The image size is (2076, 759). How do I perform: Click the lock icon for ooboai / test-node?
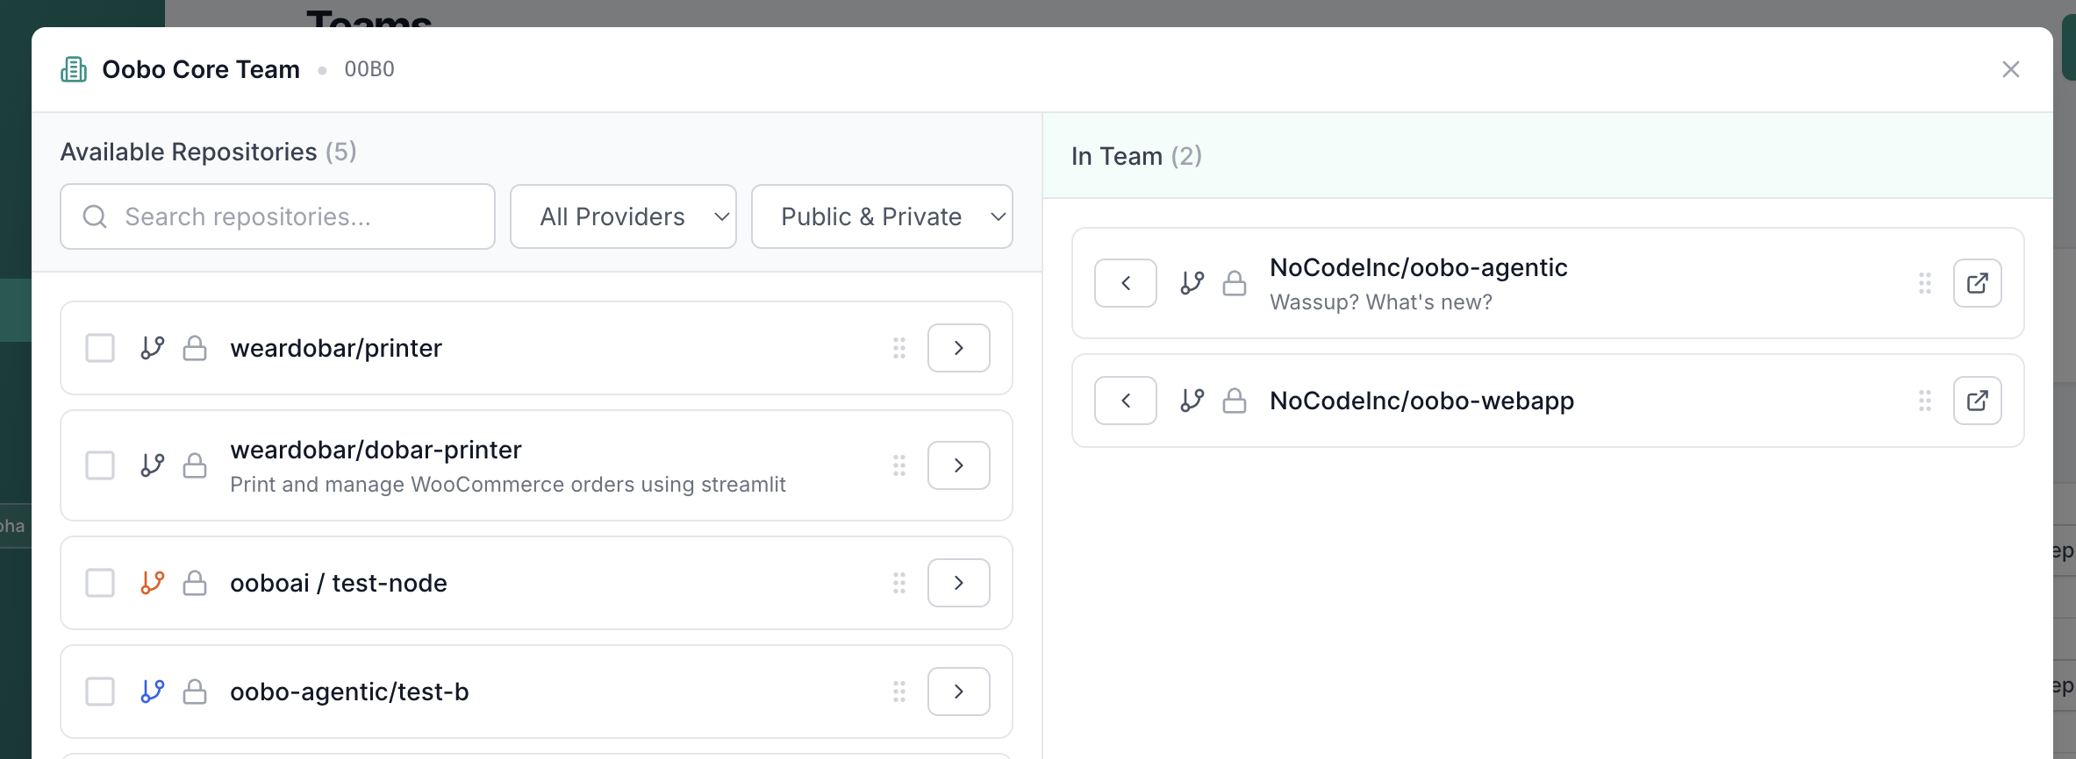tap(195, 583)
